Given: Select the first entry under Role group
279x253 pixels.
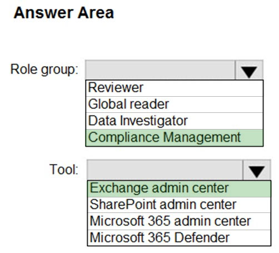Looking at the screenshot, I should click(175, 88).
